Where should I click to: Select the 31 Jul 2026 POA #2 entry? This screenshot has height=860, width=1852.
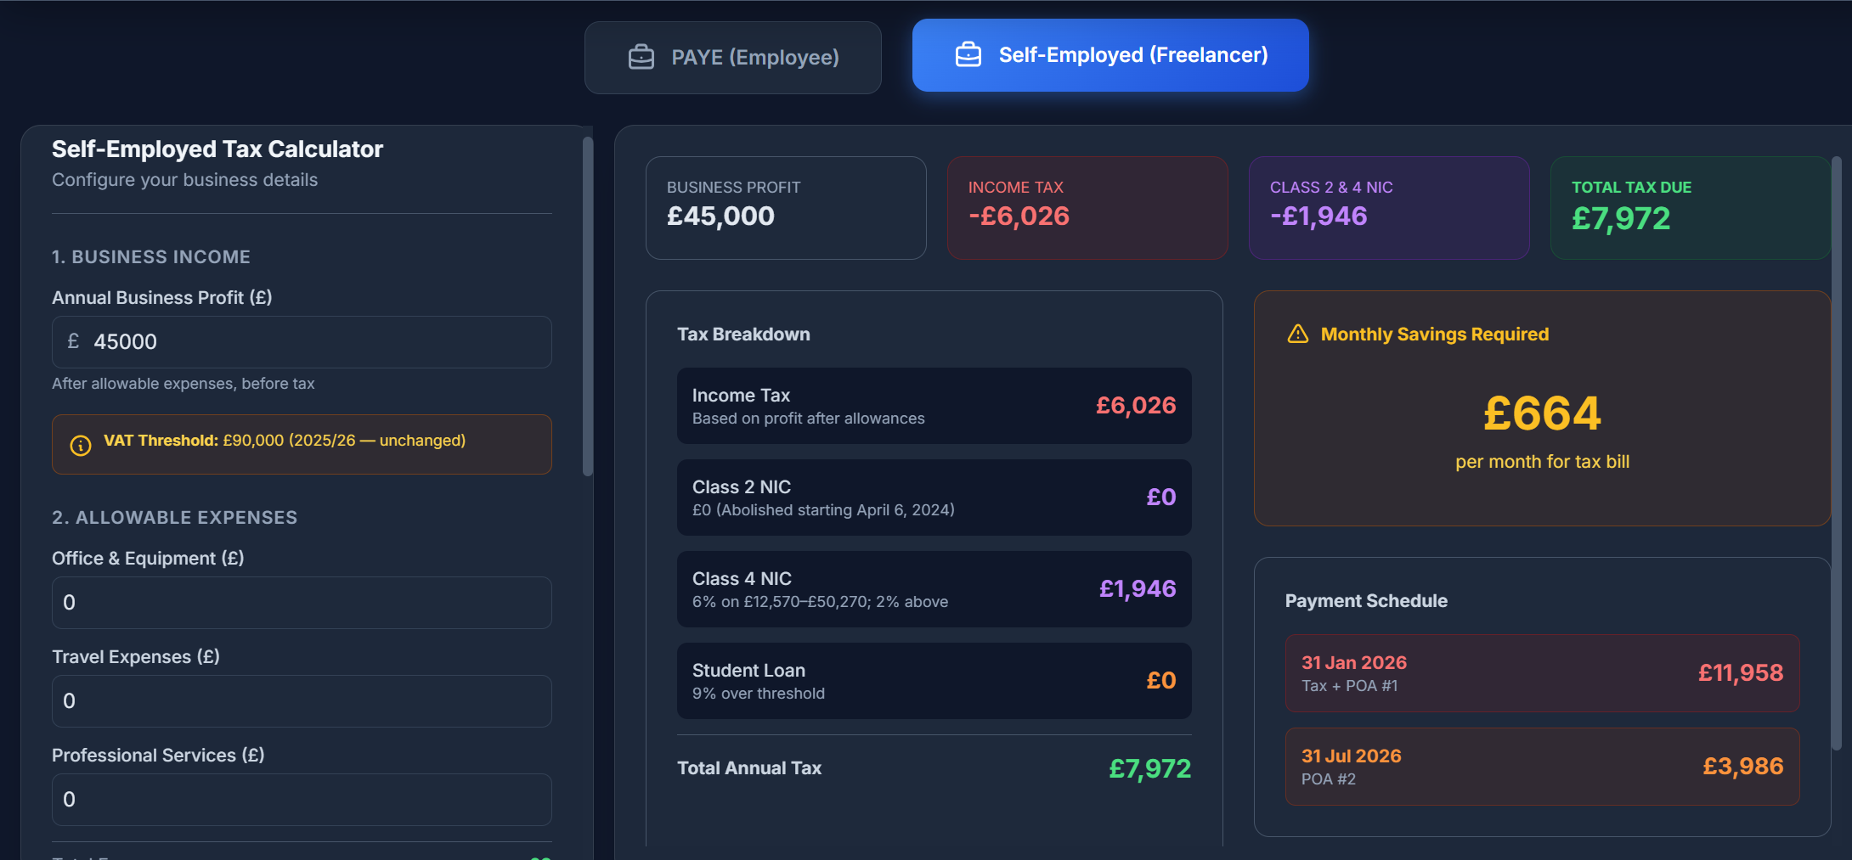coord(1542,765)
